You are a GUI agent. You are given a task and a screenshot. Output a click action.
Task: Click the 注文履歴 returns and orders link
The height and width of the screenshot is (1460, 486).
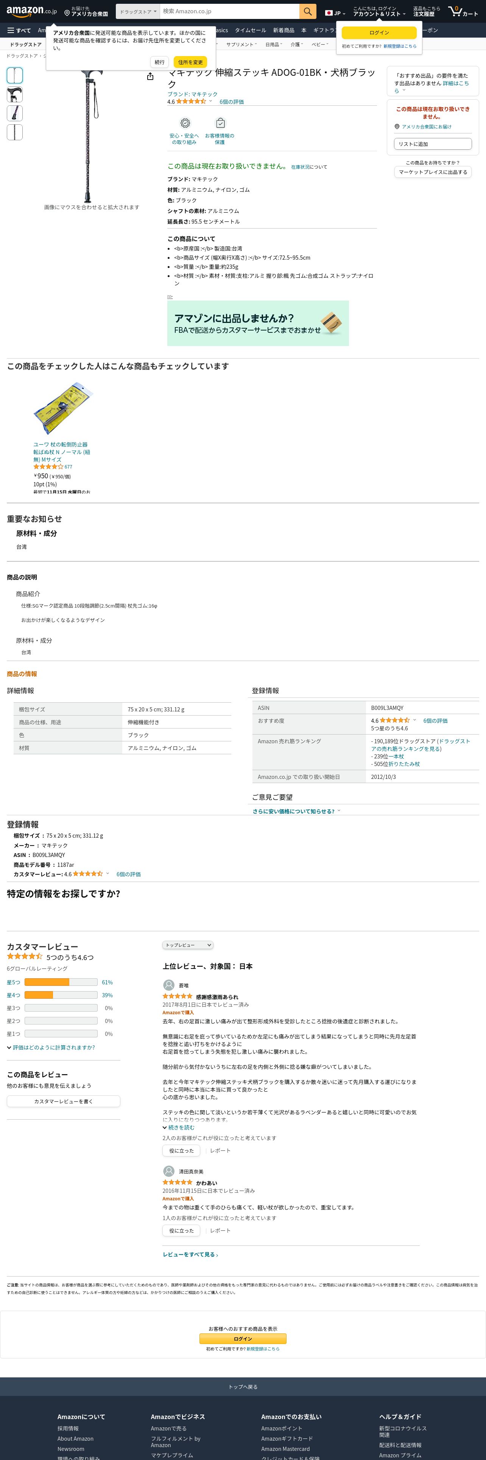[x=427, y=11]
